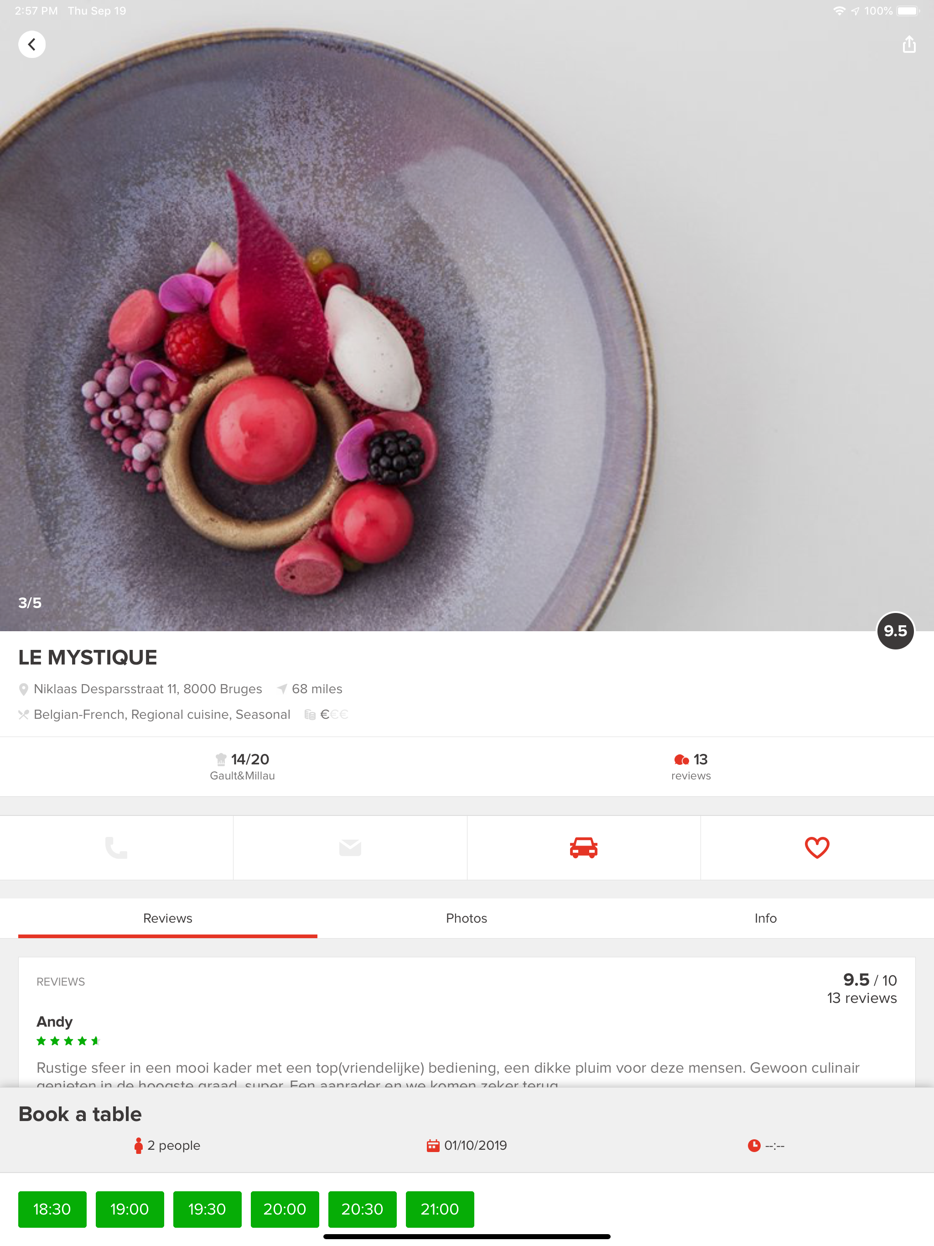Viewport: 934px width, 1246px height.
Task: Pick a different date than 01/10/2019
Action: coord(467,1145)
